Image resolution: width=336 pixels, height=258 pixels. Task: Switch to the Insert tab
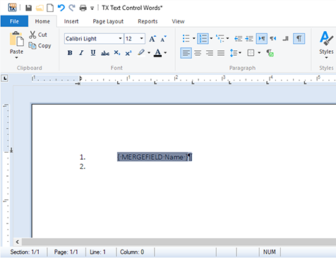point(71,21)
